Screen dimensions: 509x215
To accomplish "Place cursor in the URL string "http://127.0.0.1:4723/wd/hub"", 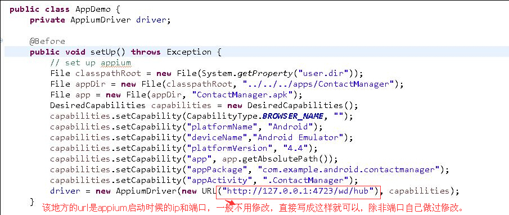I will (298, 191).
